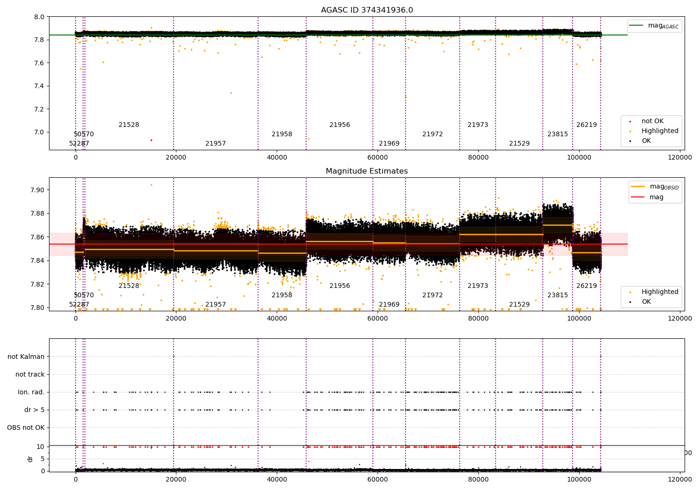Click the title 'AGASC ID 374341936.0'
This screenshot has height=490, width=700.
[x=367, y=10]
